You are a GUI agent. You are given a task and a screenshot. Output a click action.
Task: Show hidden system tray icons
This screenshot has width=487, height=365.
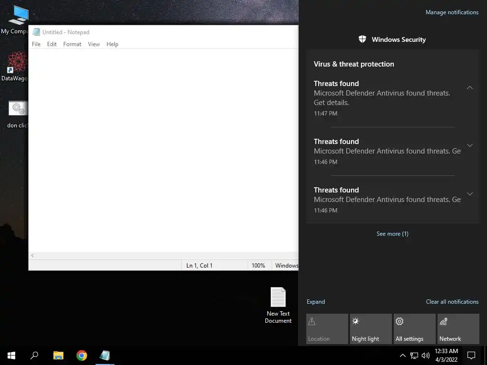[402, 355]
